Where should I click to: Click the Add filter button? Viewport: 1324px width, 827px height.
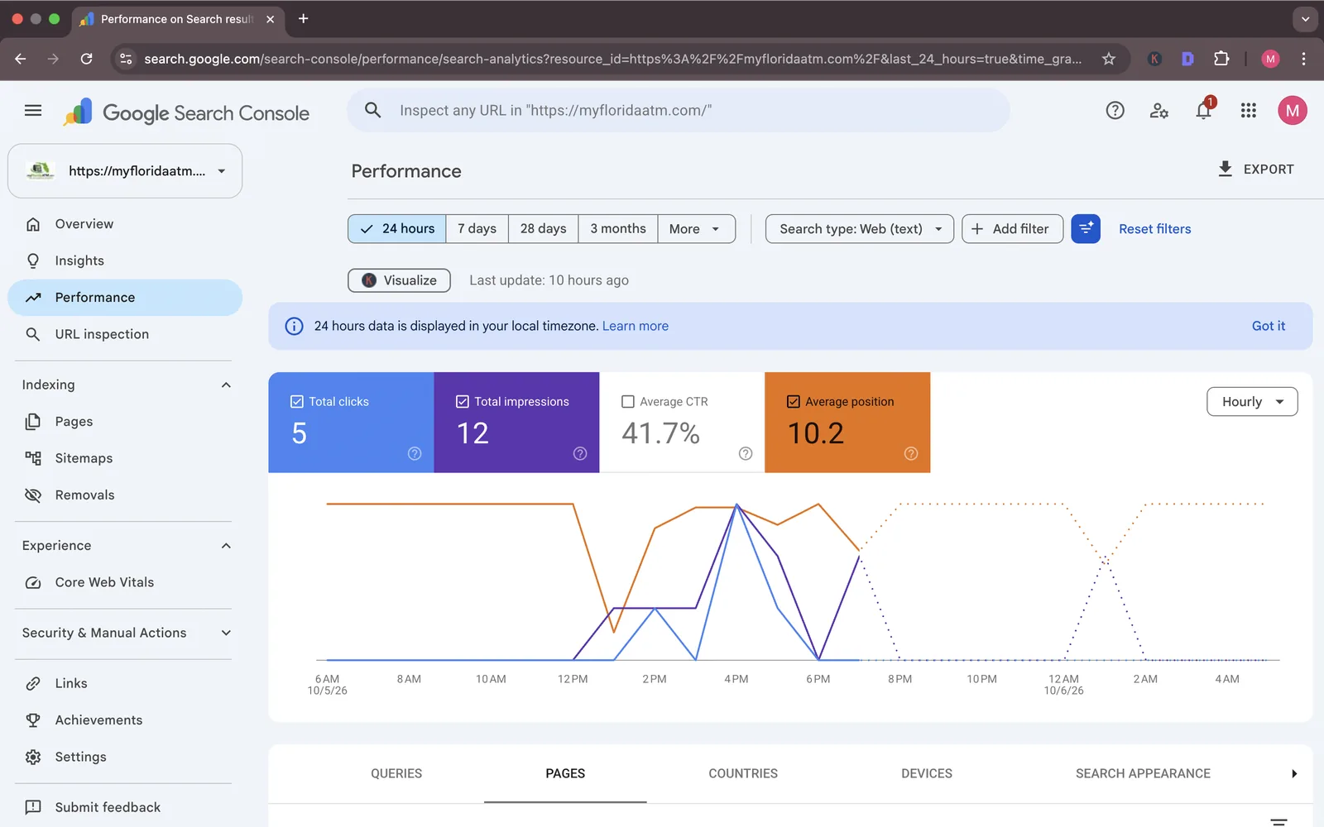[1012, 229]
